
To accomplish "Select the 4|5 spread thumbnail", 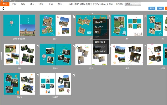I will click(x=127, y=25).
